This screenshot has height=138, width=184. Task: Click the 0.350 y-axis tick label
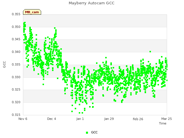(16, 27)
